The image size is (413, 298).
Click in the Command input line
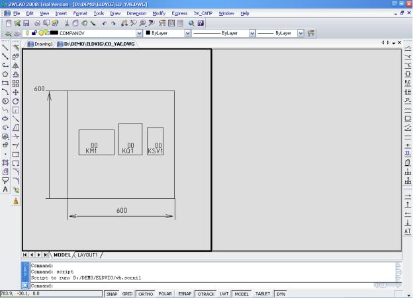pos(199,285)
